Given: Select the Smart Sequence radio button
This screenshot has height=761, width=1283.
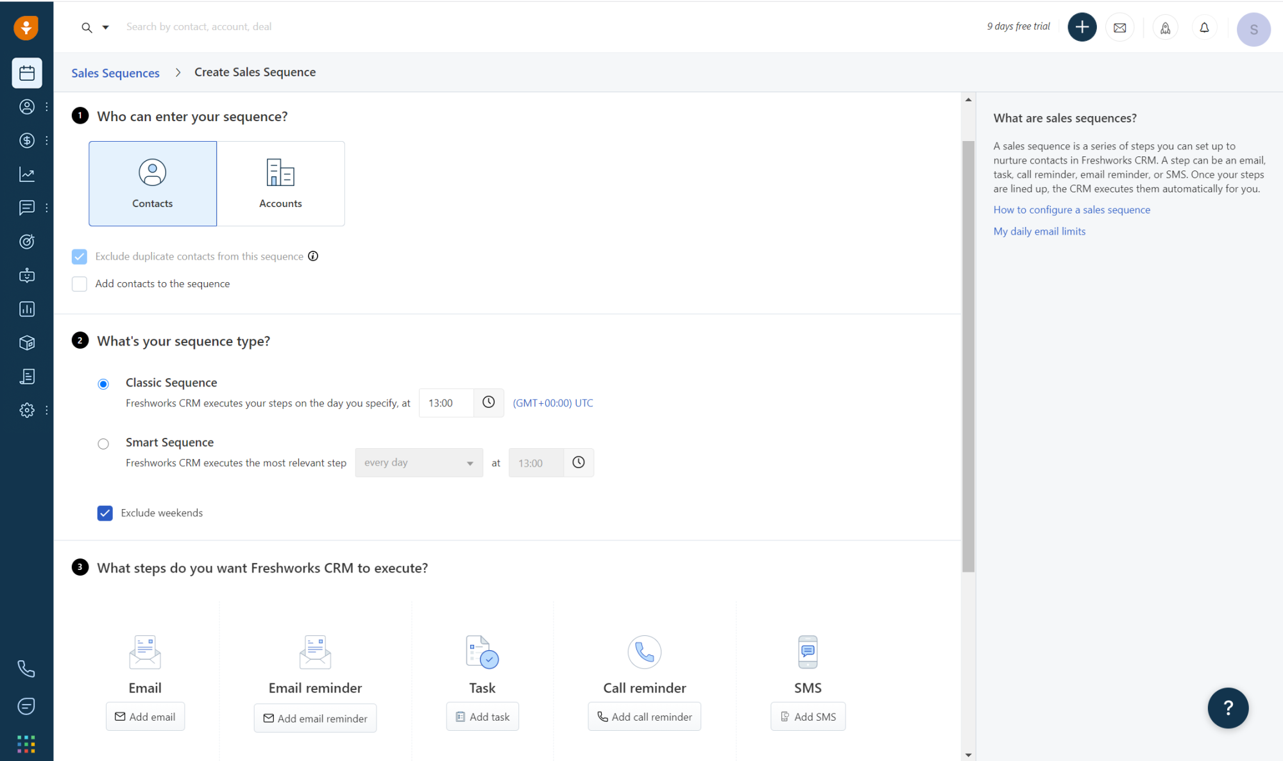Looking at the screenshot, I should (x=103, y=444).
